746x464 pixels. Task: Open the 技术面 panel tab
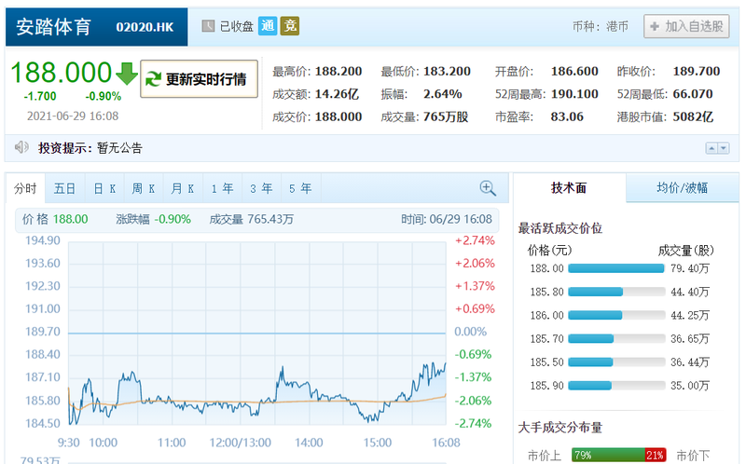(569, 188)
